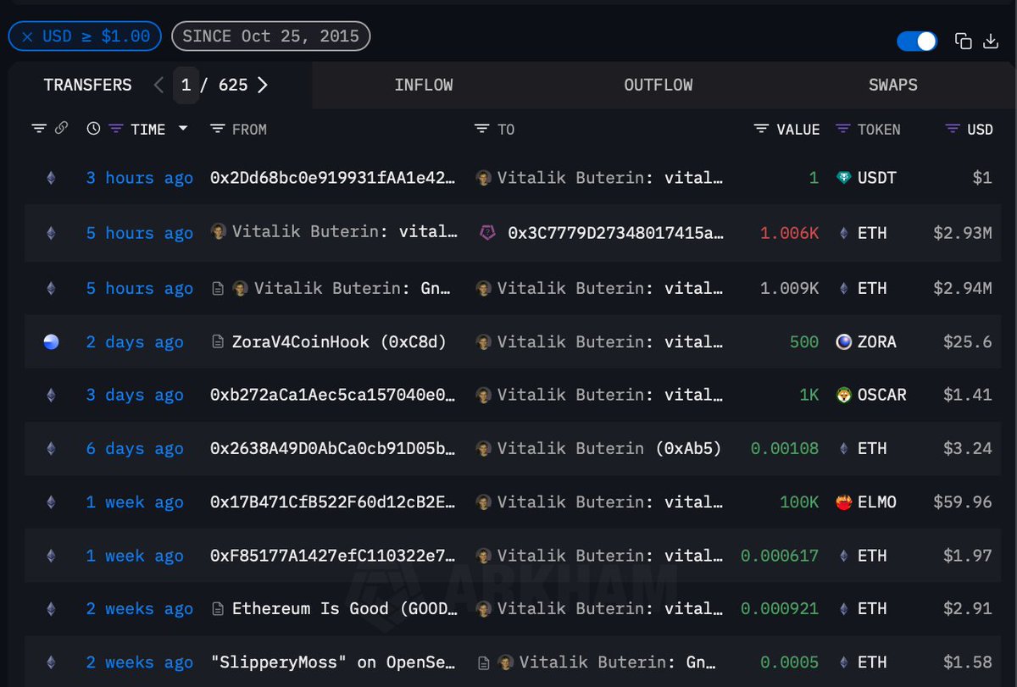
Task: Click the Base chain icon in ZORA row
Action: point(51,341)
